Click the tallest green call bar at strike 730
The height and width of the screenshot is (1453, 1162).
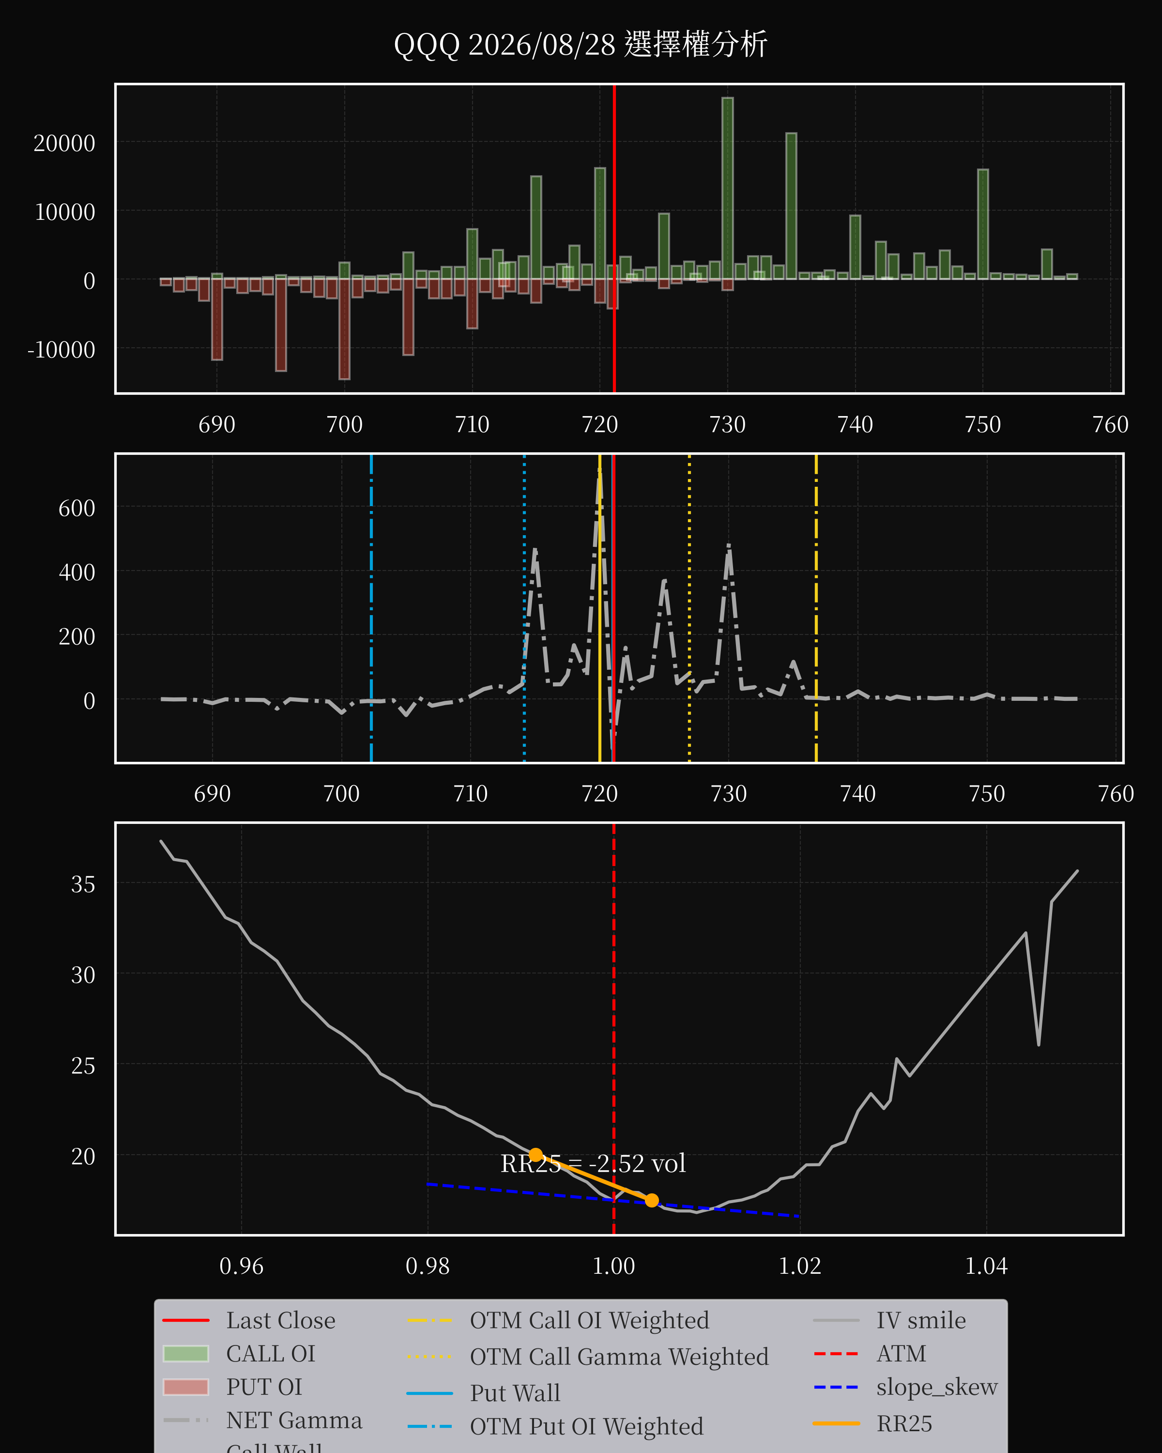point(728,188)
